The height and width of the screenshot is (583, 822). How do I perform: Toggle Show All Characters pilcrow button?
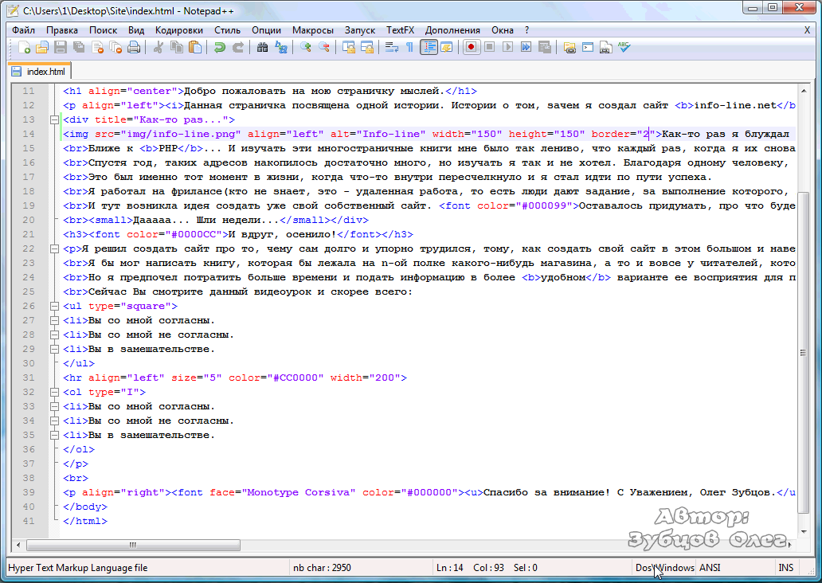(x=410, y=48)
